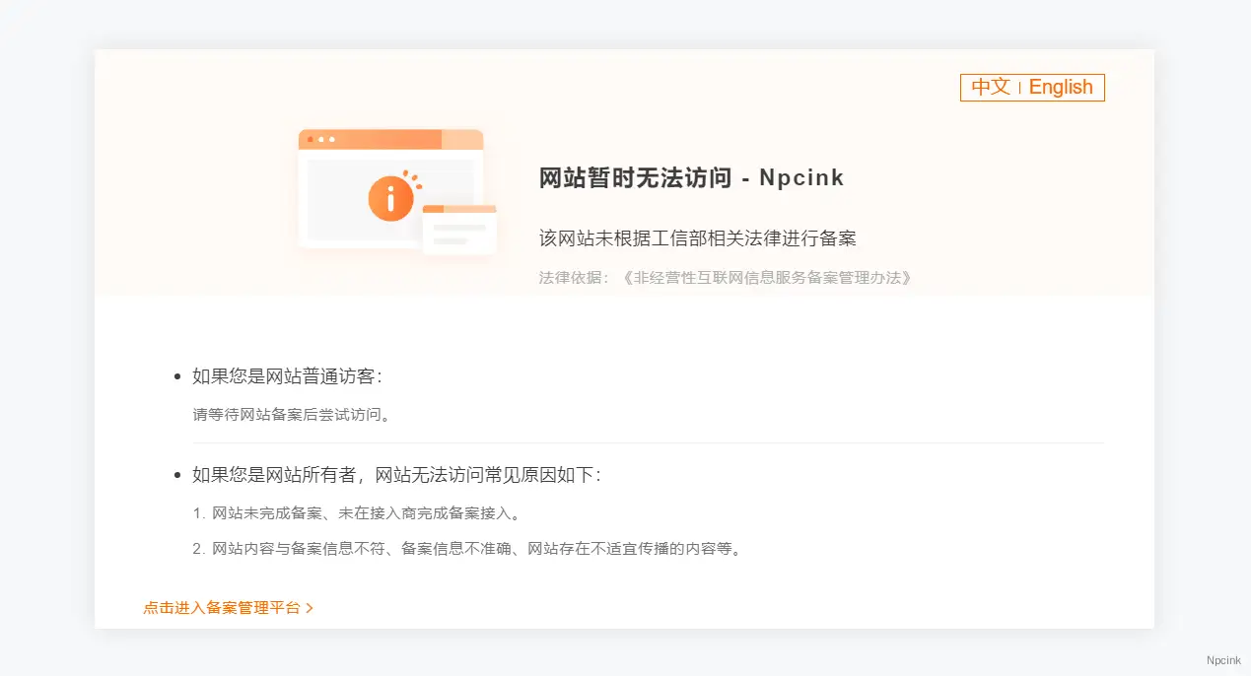Click the legal basis line 《非经营性互联网信息服务备案管理办法》
This screenshot has width=1251, height=676.
click(726, 278)
